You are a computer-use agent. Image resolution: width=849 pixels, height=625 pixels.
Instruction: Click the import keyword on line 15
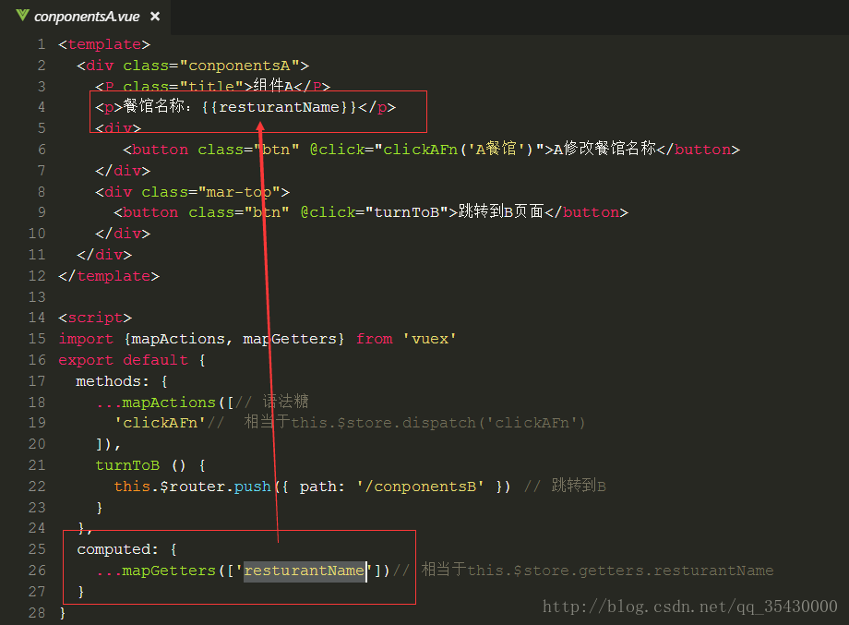click(x=86, y=339)
